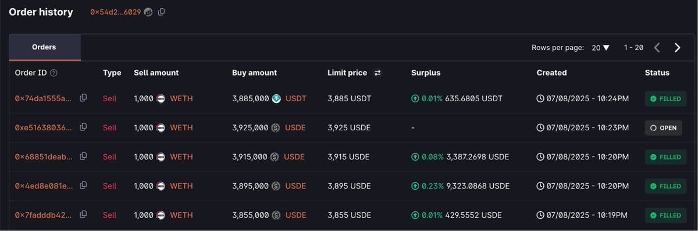Open order link 0x74da1555a
The image size is (698, 231).
(x=44, y=99)
